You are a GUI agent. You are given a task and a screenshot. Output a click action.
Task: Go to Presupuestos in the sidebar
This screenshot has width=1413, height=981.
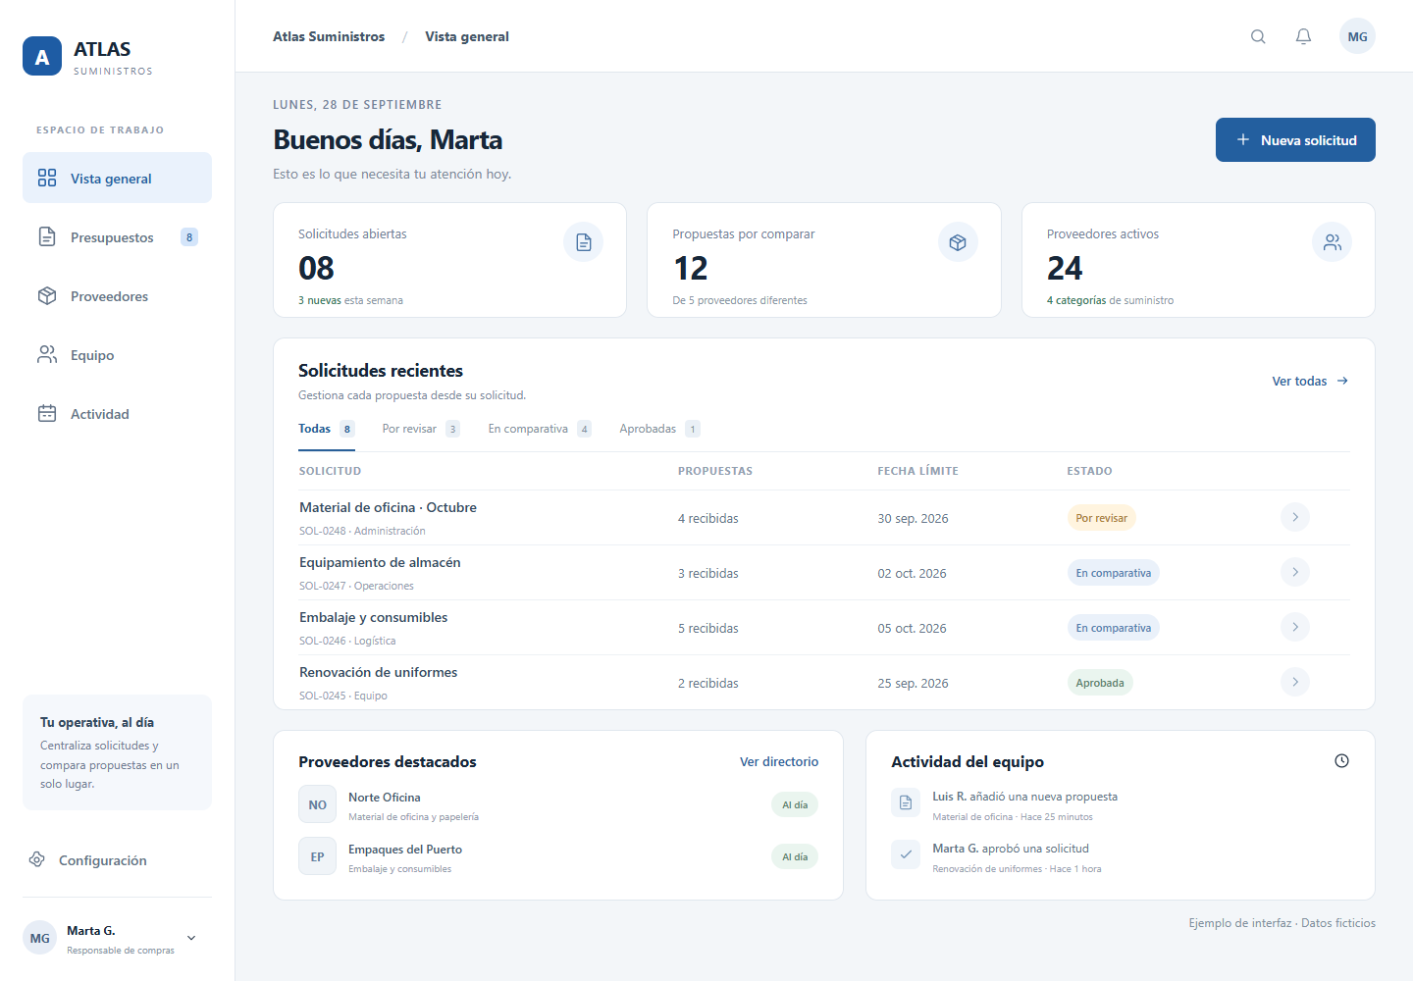pos(117,236)
